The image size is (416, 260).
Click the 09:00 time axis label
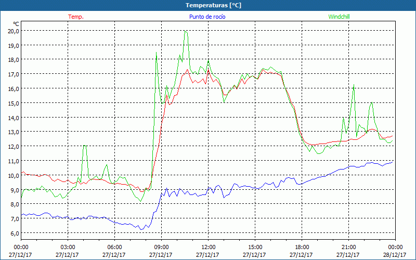point(161,248)
